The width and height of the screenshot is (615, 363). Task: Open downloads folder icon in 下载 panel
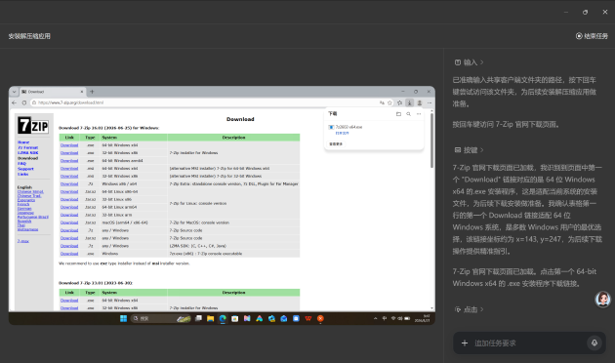[398, 114]
